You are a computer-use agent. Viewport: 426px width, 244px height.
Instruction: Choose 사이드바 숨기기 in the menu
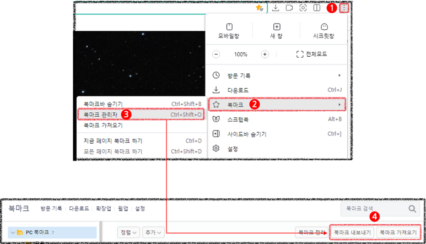click(x=277, y=134)
